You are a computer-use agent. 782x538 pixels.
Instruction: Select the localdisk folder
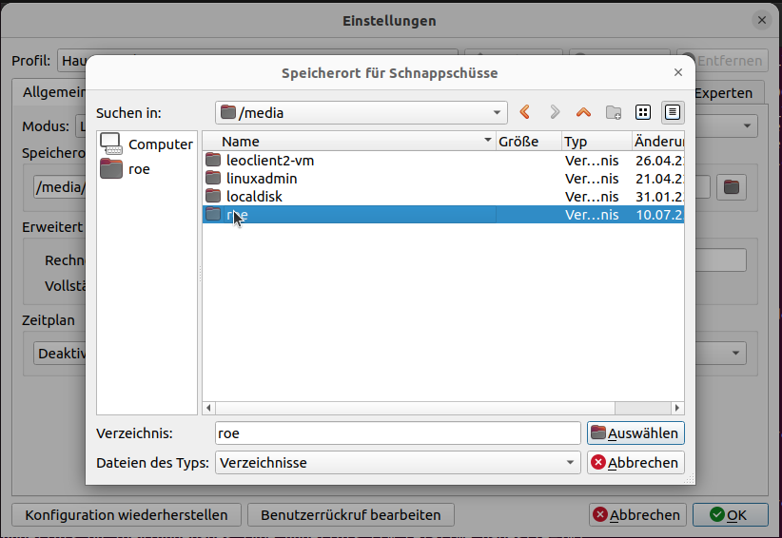point(253,197)
